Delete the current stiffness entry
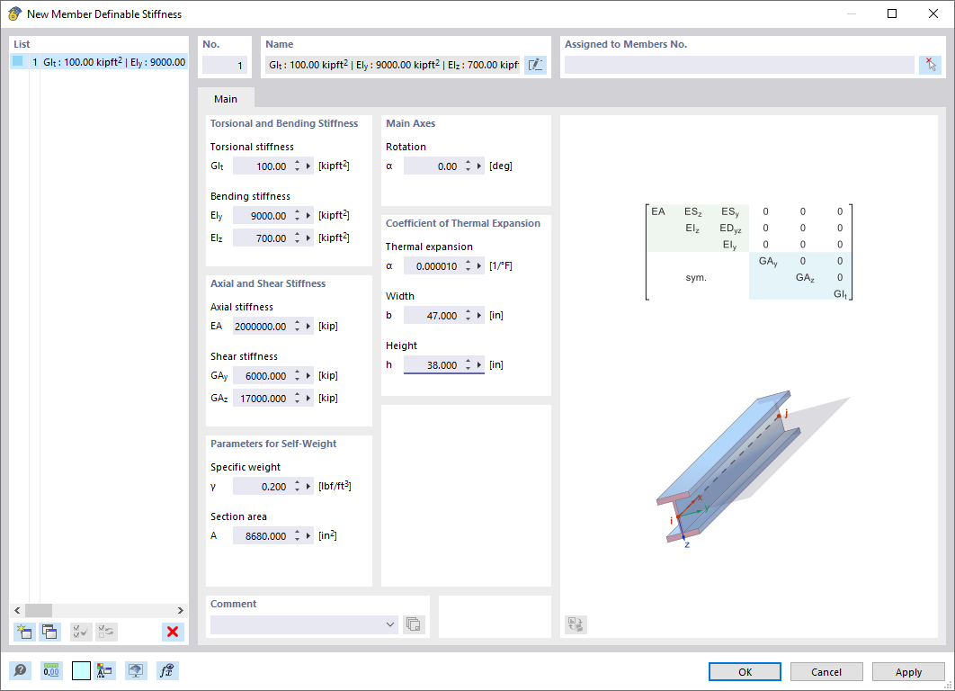The image size is (955, 691). [172, 632]
